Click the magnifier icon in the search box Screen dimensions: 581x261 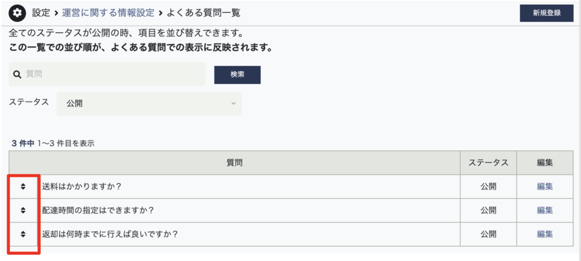(x=17, y=74)
